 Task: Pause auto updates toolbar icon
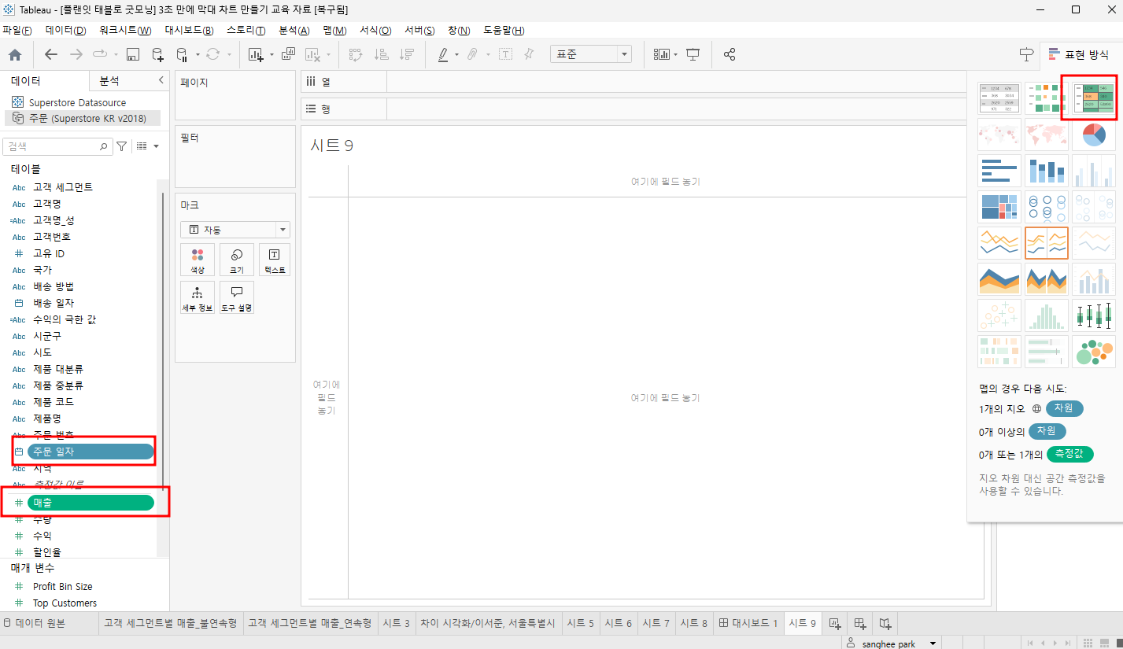coord(182,54)
